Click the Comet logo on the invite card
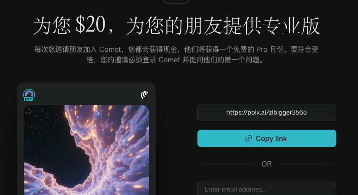Screen dimensions: 358x195 (x=145, y=95)
